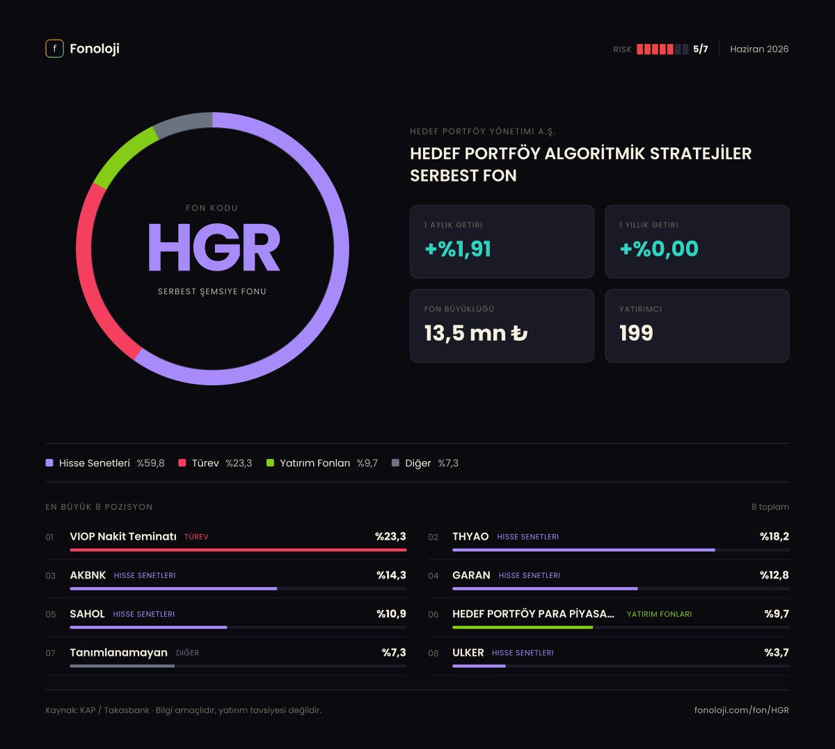Click the green HEDEF PORTFÖY PARA PİYASA progress bar
835x749 pixels.
pyautogui.click(x=523, y=628)
